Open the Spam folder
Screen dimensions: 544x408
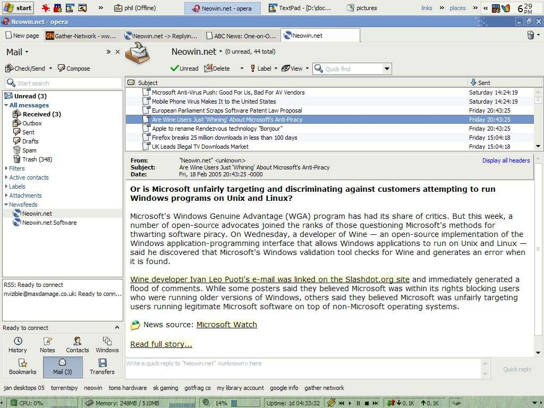coord(24,150)
